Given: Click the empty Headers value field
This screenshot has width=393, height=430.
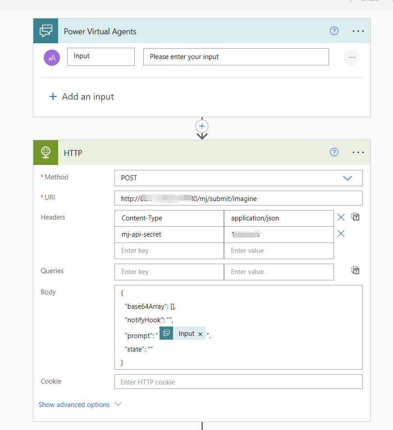Looking at the screenshot, I should [x=279, y=251].
